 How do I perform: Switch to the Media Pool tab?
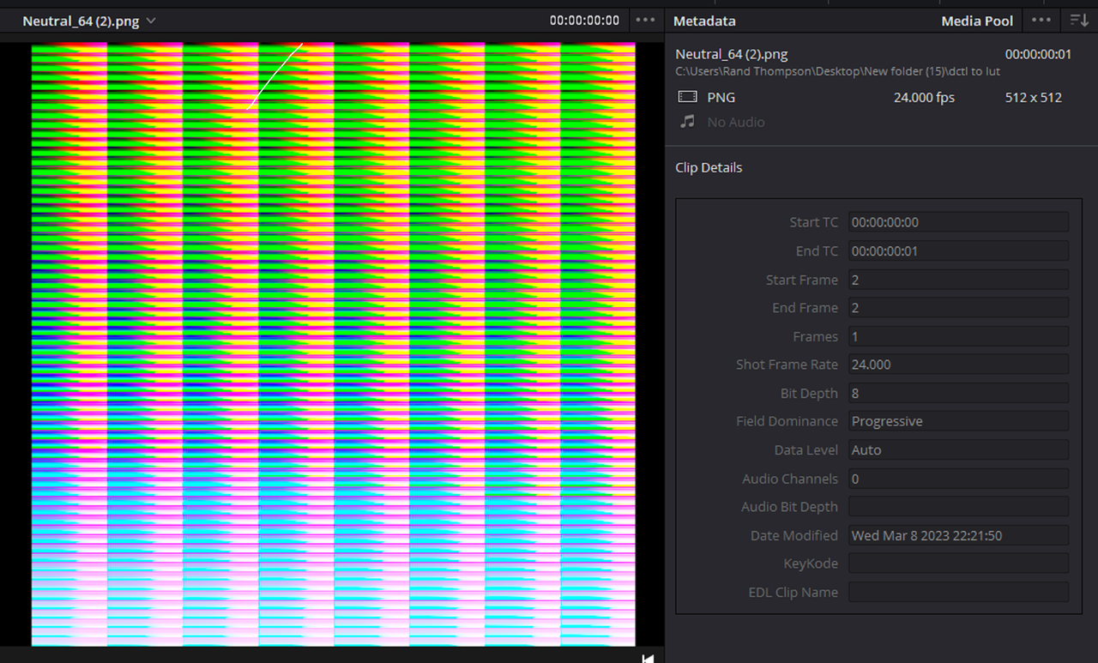pyautogui.click(x=977, y=21)
